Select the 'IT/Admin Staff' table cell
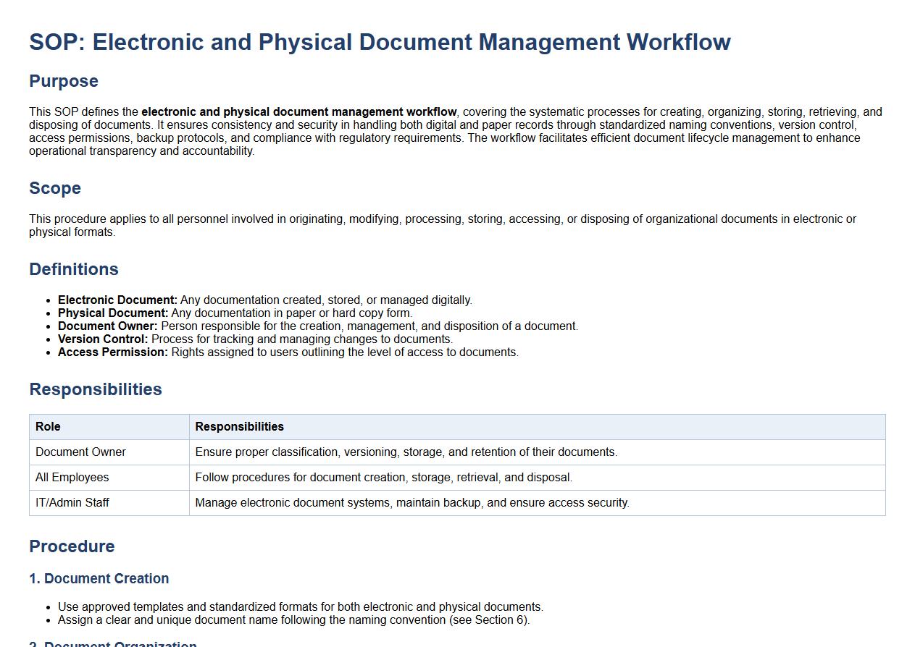The image size is (915, 647). coord(72,503)
